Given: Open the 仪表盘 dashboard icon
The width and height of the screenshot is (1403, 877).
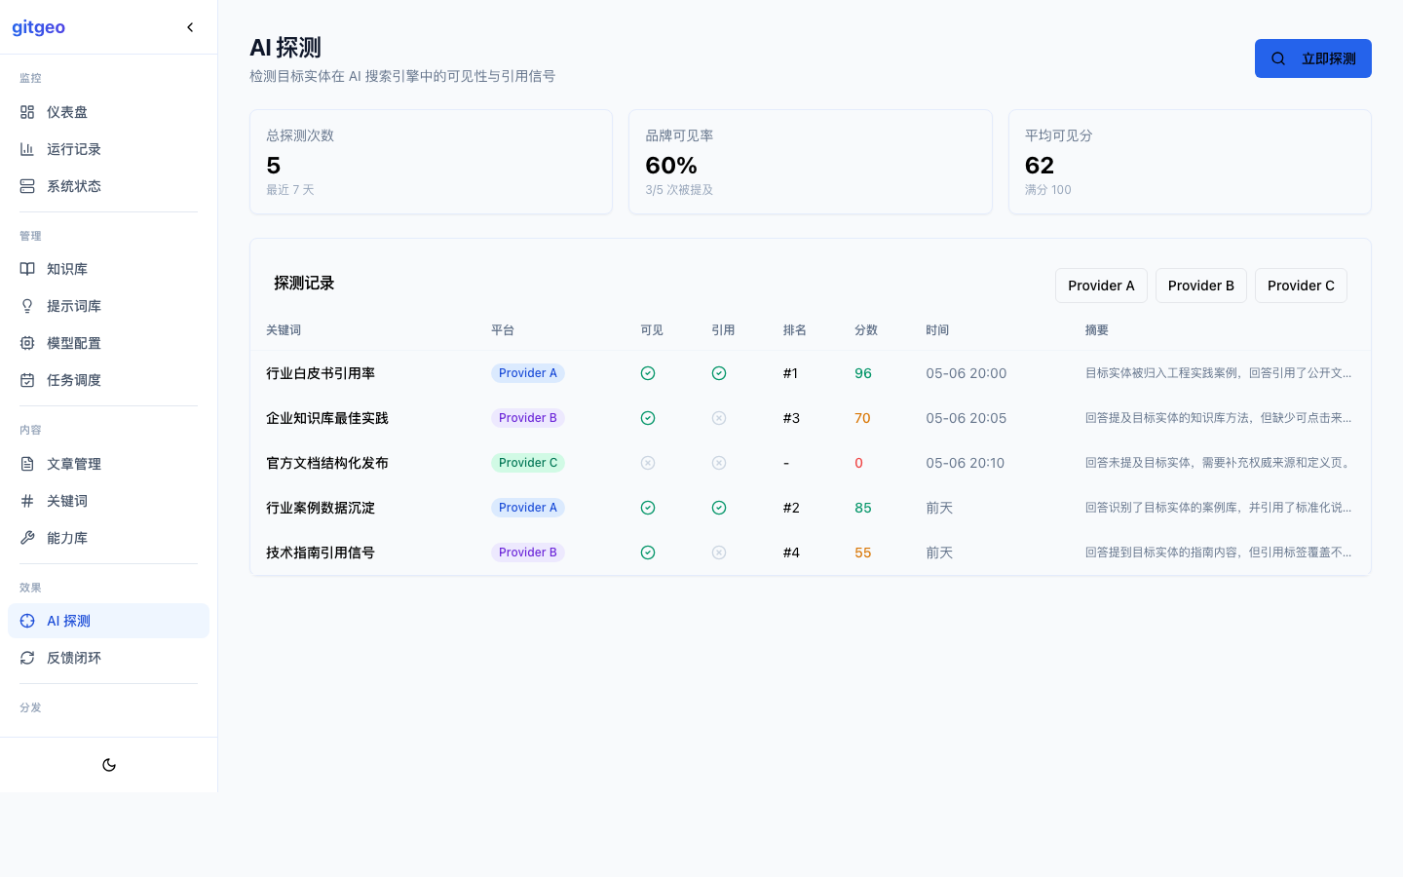Looking at the screenshot, I should (27, 112).
